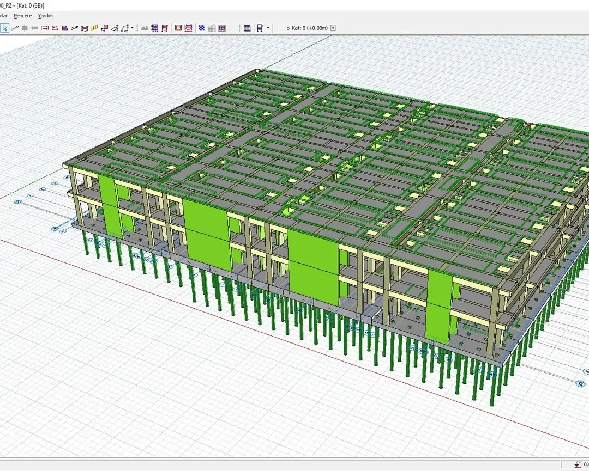The width and height of the screenshot is (589, 471).
Task: Select the yellow striped wall tool
Action: (95, 28)
